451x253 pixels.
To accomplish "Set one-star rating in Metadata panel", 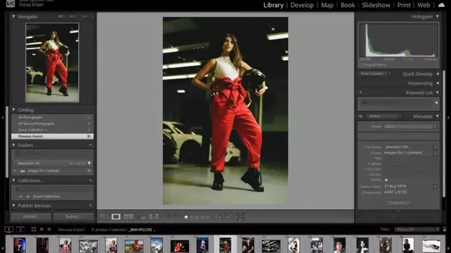I will click(386, 180).
